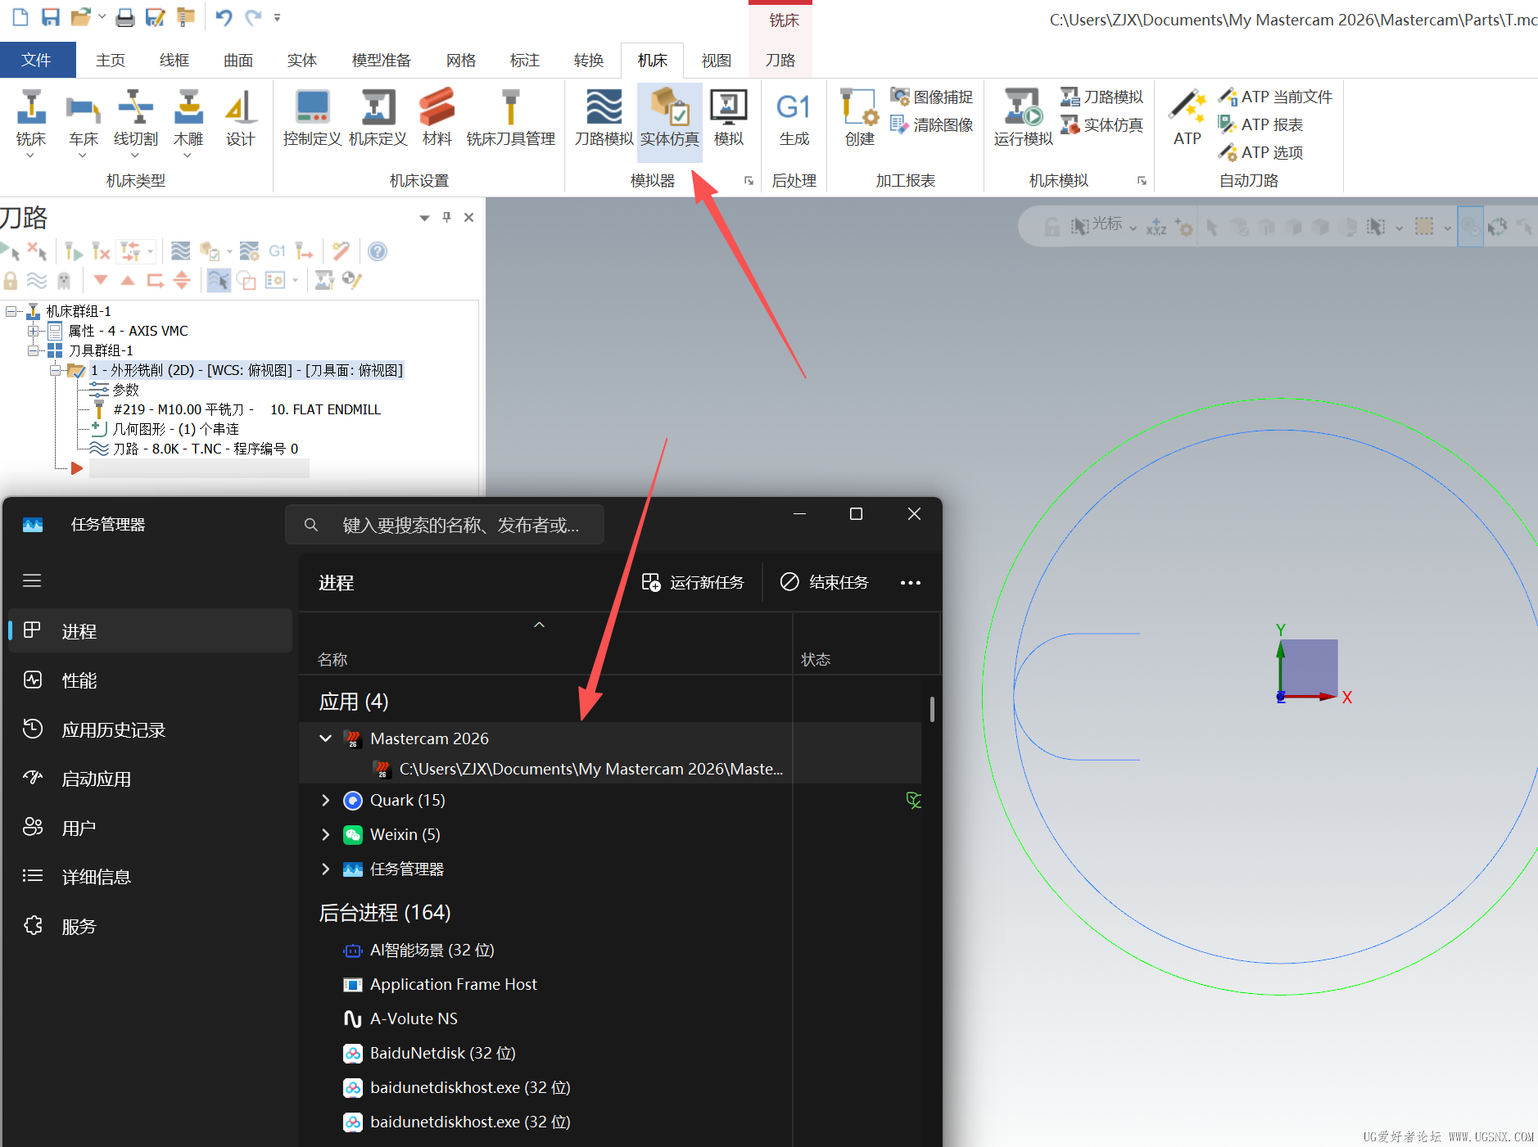Collapse the 刀具群组-1 tree node
This screenshot has height=1147, width=1538.
pos(34,350)
